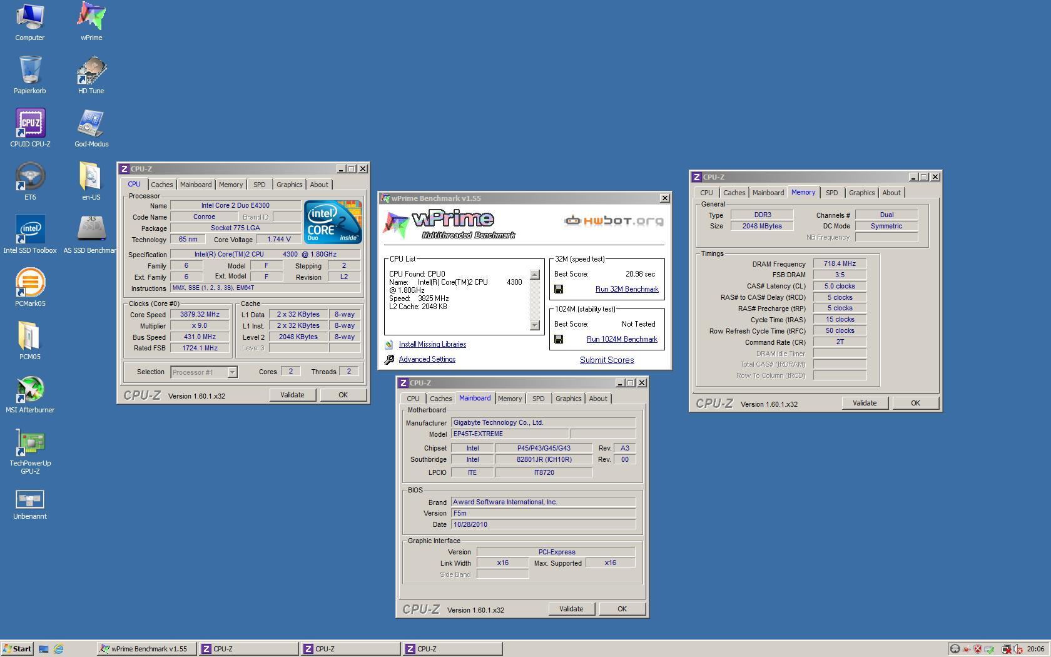The width and height of the screenshot is (1051, 657).
Task: Click the Core Voltage value 1.744 V
Action: coord(278,240)
